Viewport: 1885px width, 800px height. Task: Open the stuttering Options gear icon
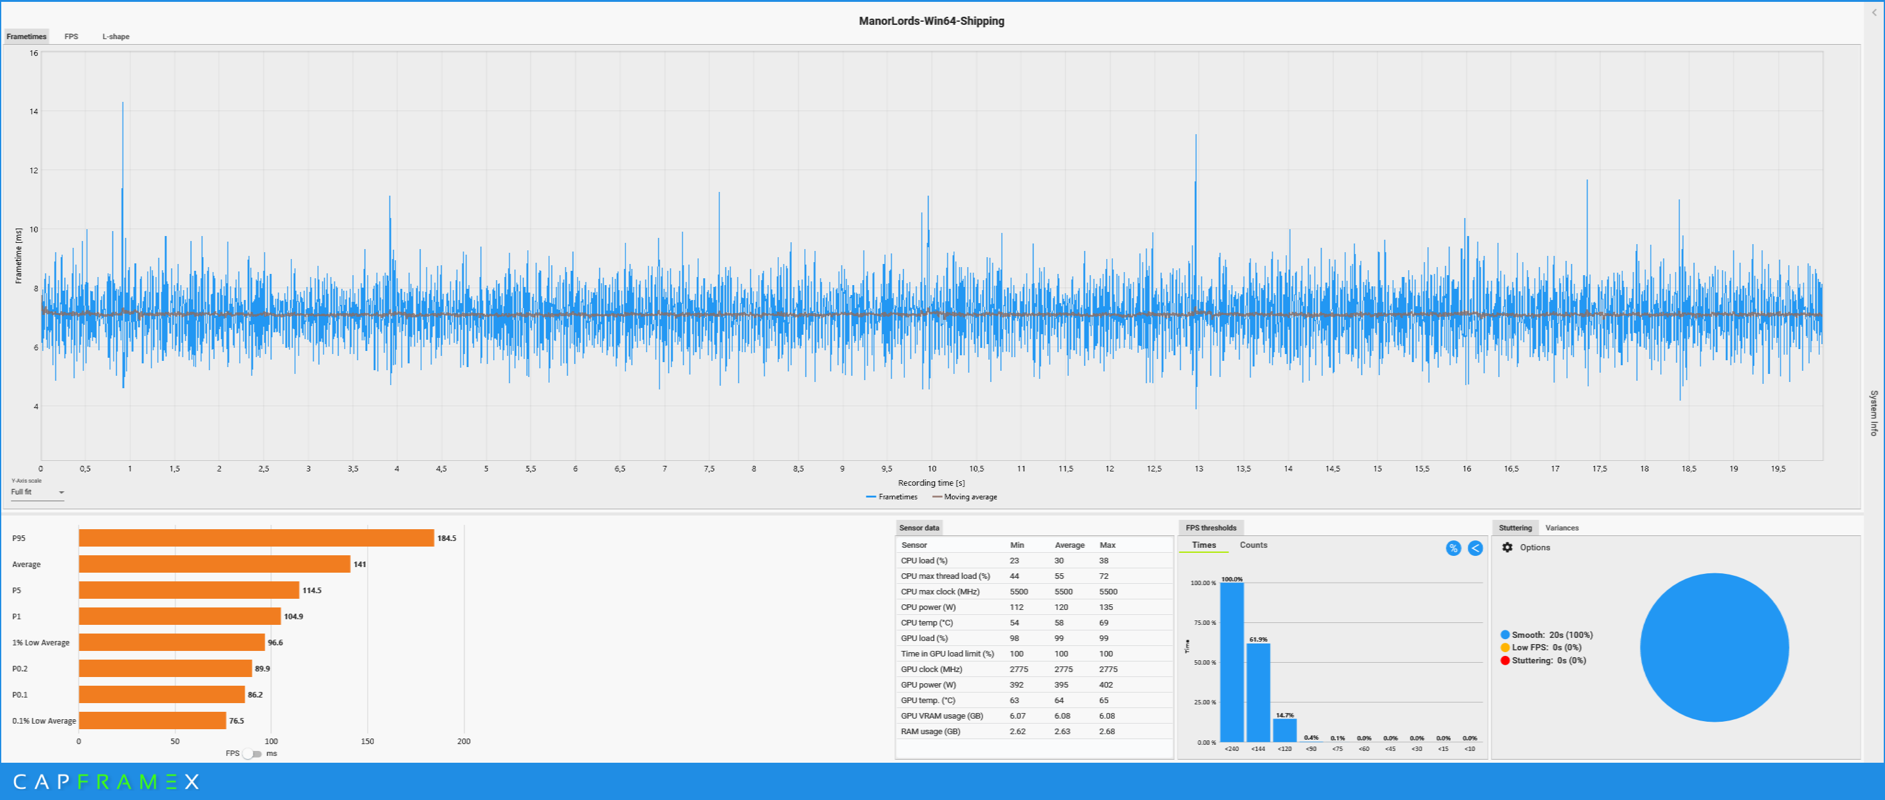1507,547
